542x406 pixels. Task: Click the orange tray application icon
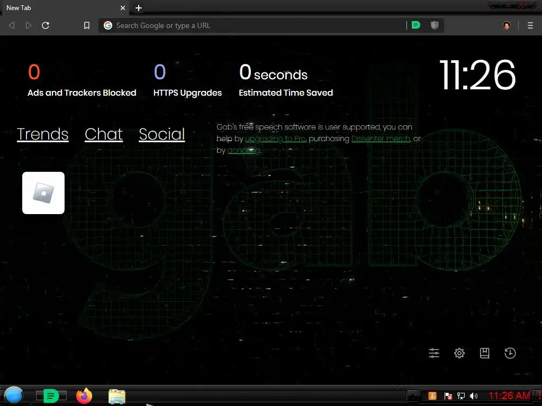click(x=432, y=395)
